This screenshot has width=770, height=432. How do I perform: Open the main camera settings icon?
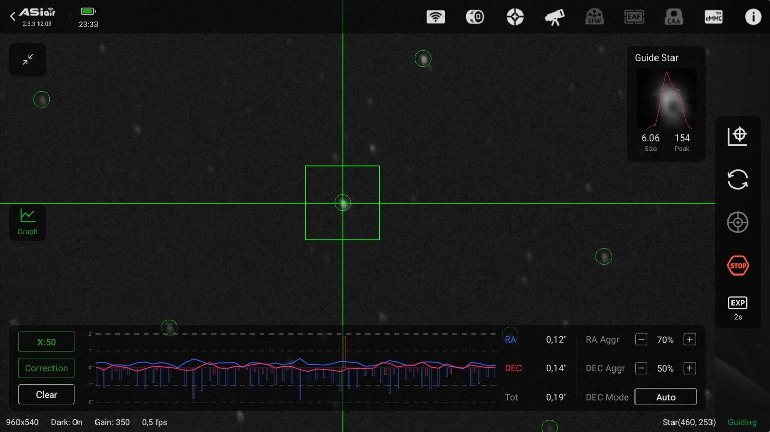click(x=475, y=17)
